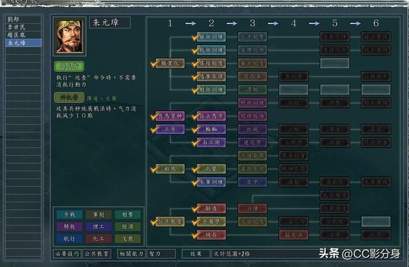409x267 pixels.
Task: Select the 騎術訓練 node in column 3
Action: coord(252,103)
